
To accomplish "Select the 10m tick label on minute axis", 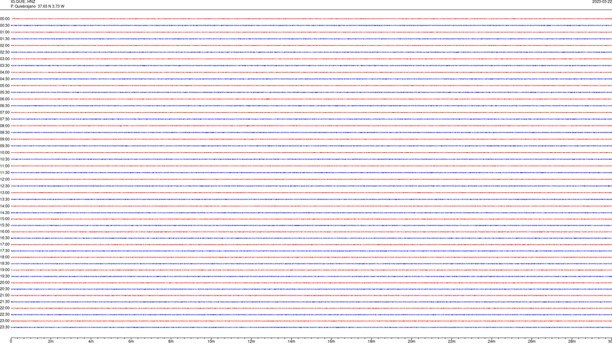I will pos(211,341).
